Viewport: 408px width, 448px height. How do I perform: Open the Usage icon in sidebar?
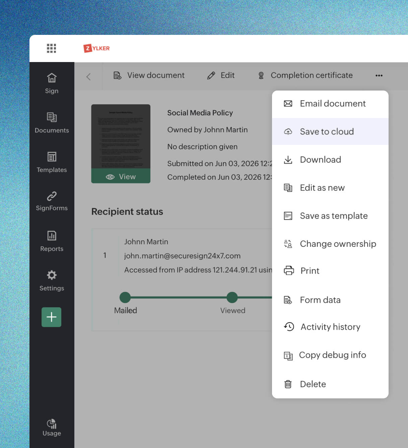(x=52, y=424)
